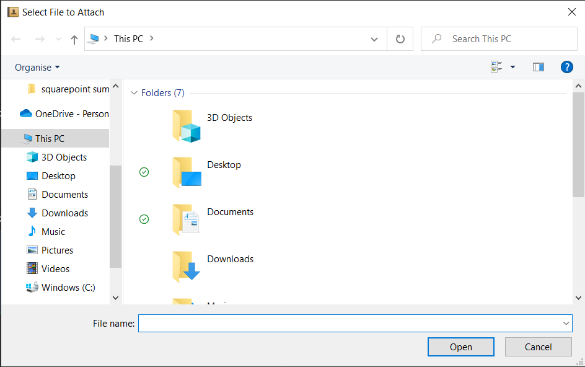Select OneDrive - Personal in navigation pane
The height and width of the screenshot is (367, 585).
tap(64, 114)
